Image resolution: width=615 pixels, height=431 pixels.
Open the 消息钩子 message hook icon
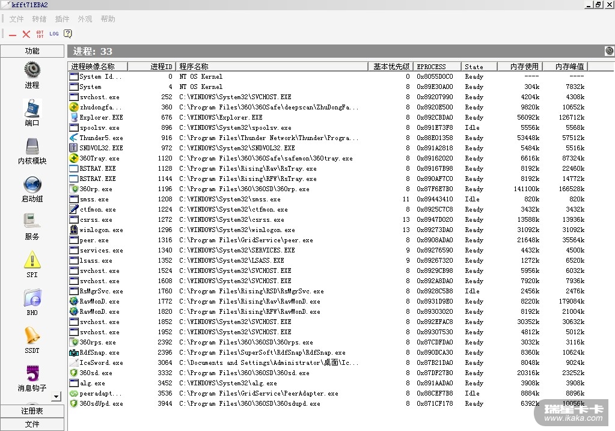tap(32, 373)
